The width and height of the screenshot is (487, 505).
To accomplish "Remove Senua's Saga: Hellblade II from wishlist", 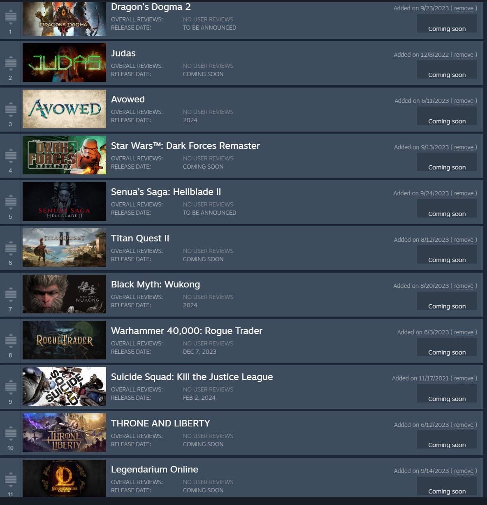I will point(464,193).
